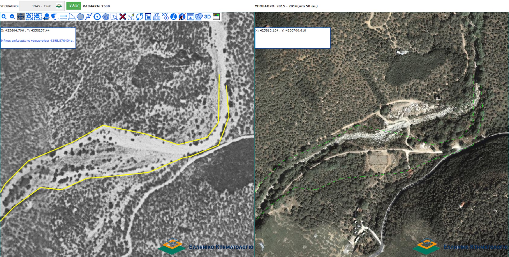This screenshot has width=509, height=257.
Task: Delete drawings with the red X
Action: (x=123, y=17)
